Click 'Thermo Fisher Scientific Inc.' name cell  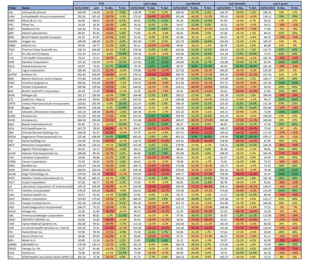47,50
